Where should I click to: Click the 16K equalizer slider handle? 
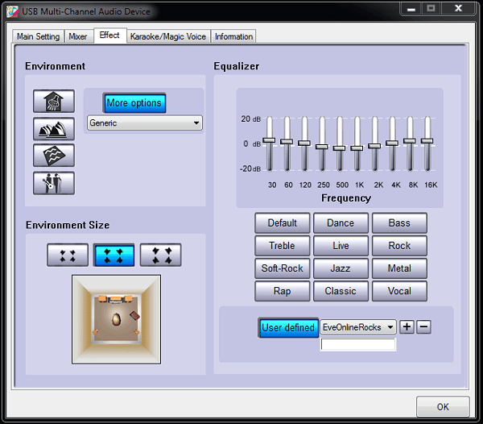pyautogui.click(x=427, y=141)
